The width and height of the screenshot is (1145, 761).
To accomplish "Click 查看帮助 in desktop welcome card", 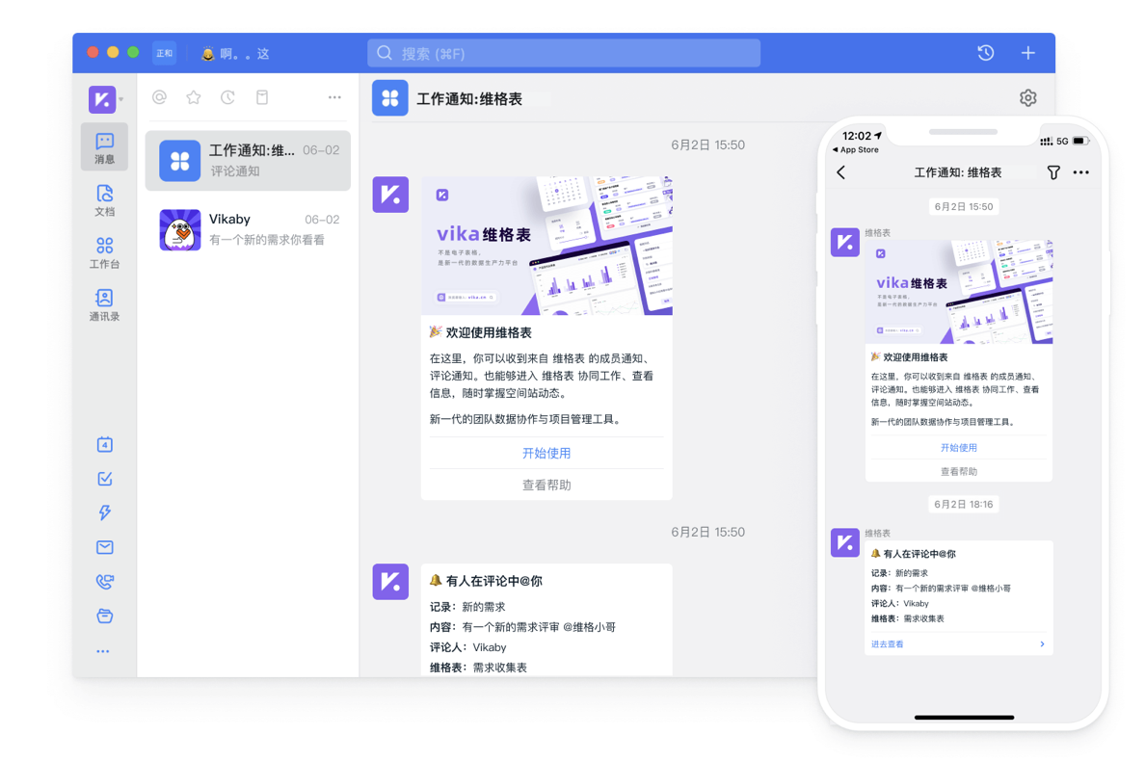I will click(x=546, y=485).
